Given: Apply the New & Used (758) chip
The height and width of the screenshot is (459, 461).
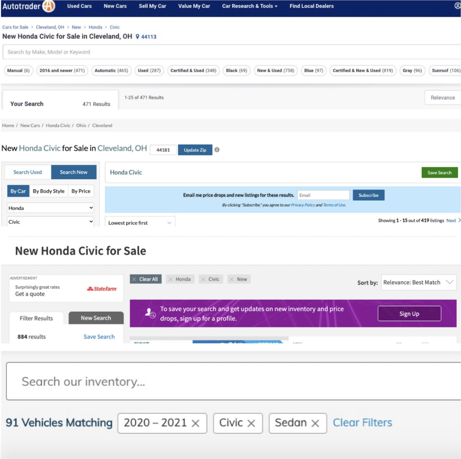Looking at the screenshot, I should [276, 71].
